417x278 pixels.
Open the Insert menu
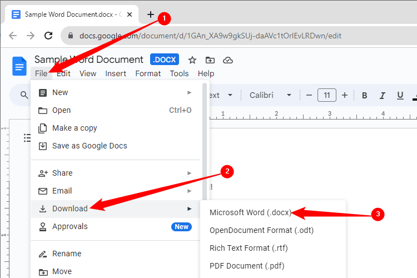(x=116, y=73)
